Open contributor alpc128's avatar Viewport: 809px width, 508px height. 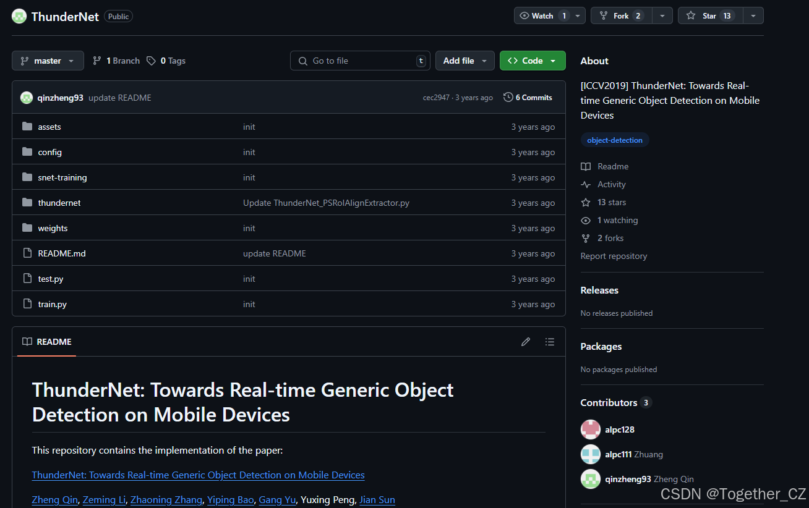coord(590,430)
